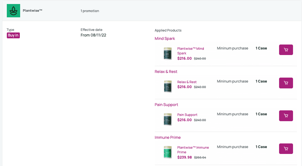Click the Plantwise™ brand name
Viewport: 302px width, 166px height.
coord(32,11)
